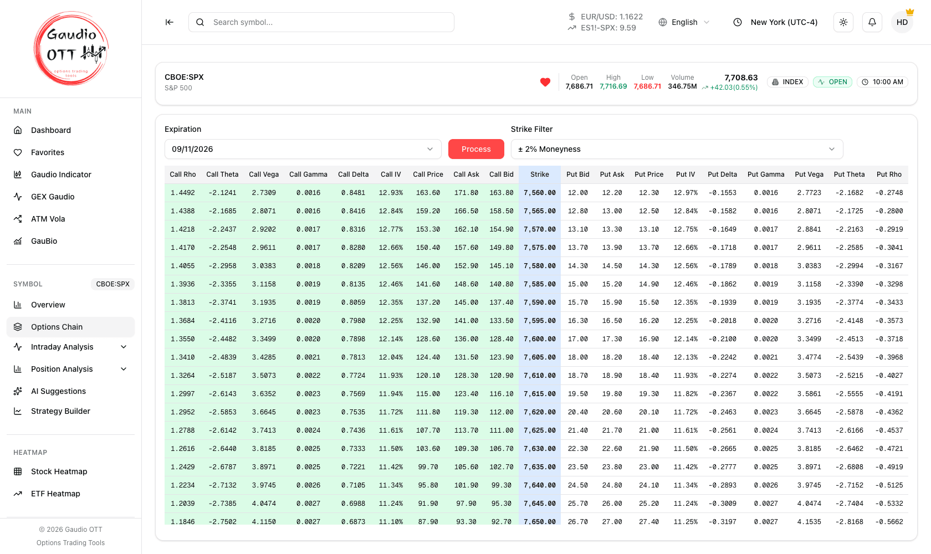Click call price 163.60 cell
Viewport: 931px width, 554px height.
point(428,193)
